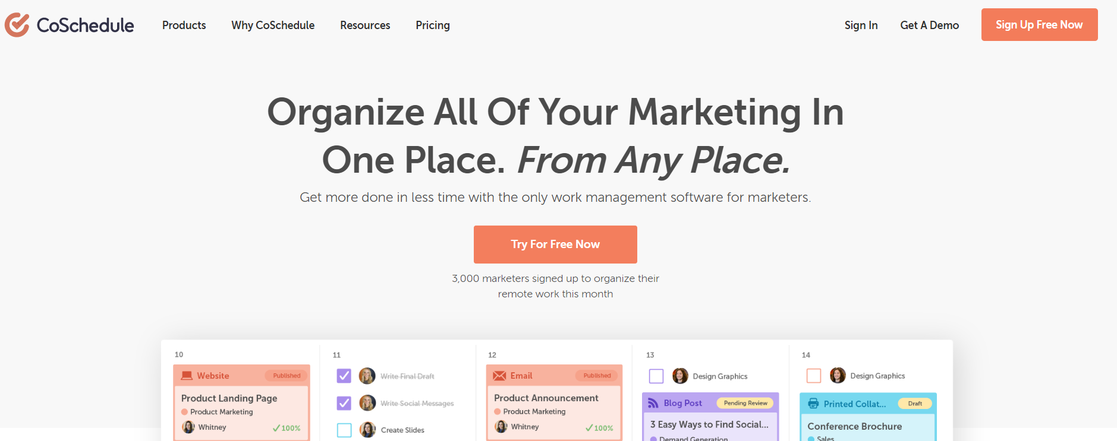Click the avatar beside Create Slides
1117x441 pixels.
(x=367, y=430)
